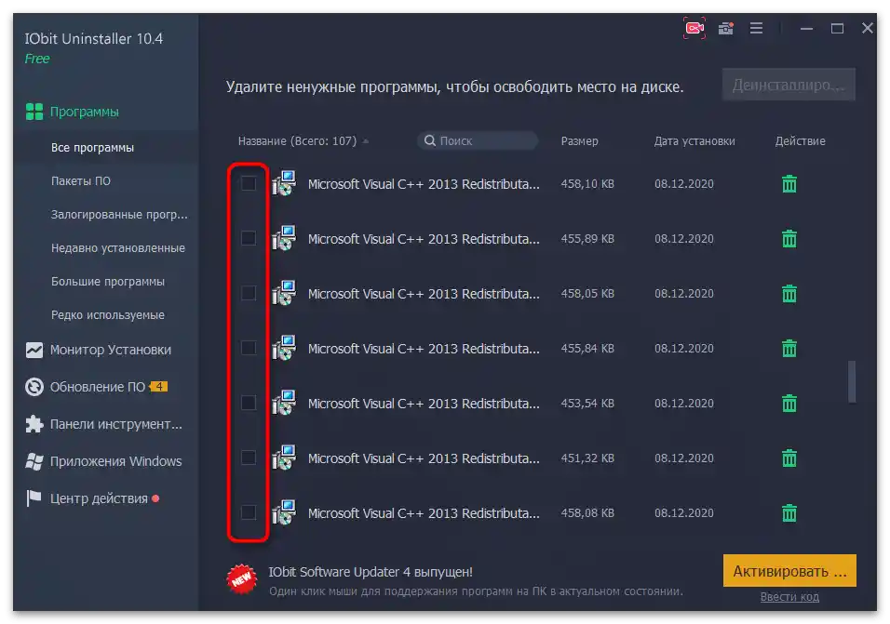Click program icon of 453,54 KB entry

click(x=284, y=403)
